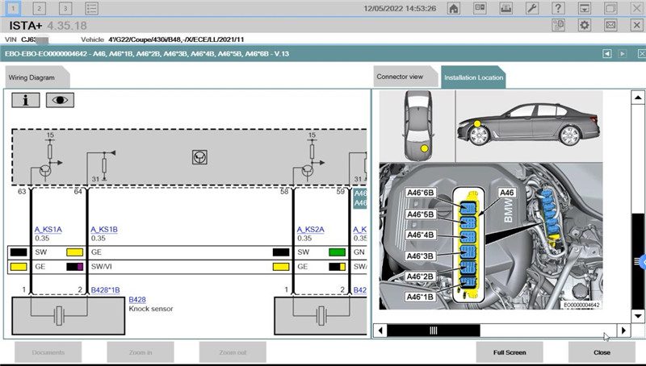Click the A46*1B connector label in the image
The width and height of the screenshot is (646, 366).
[420, 297]
